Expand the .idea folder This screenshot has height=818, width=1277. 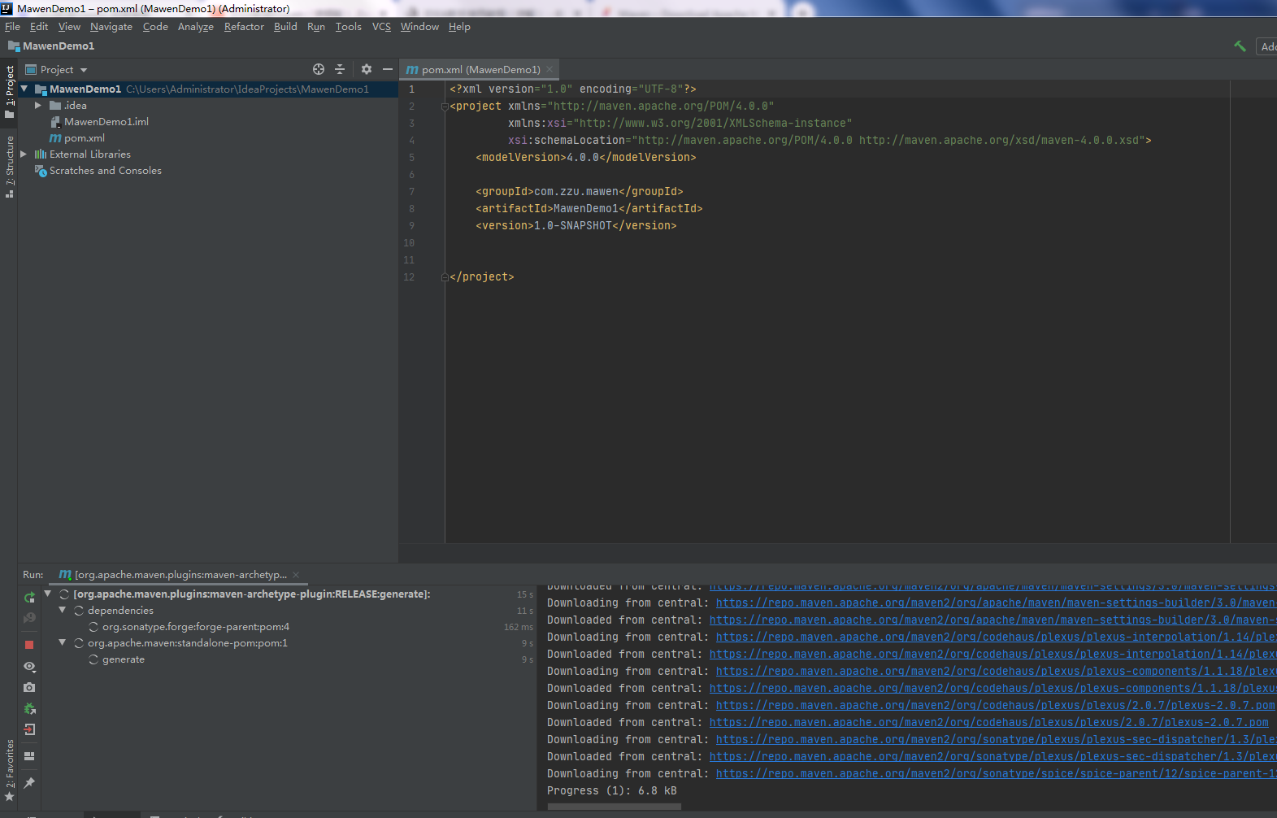[x=37, y=106]
